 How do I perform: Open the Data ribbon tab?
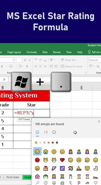(45, 52)
